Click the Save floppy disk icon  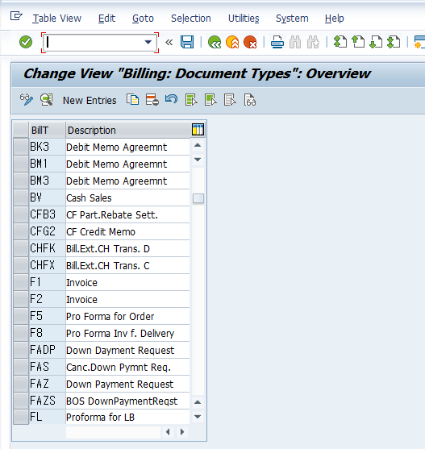(x=187, y=42)
